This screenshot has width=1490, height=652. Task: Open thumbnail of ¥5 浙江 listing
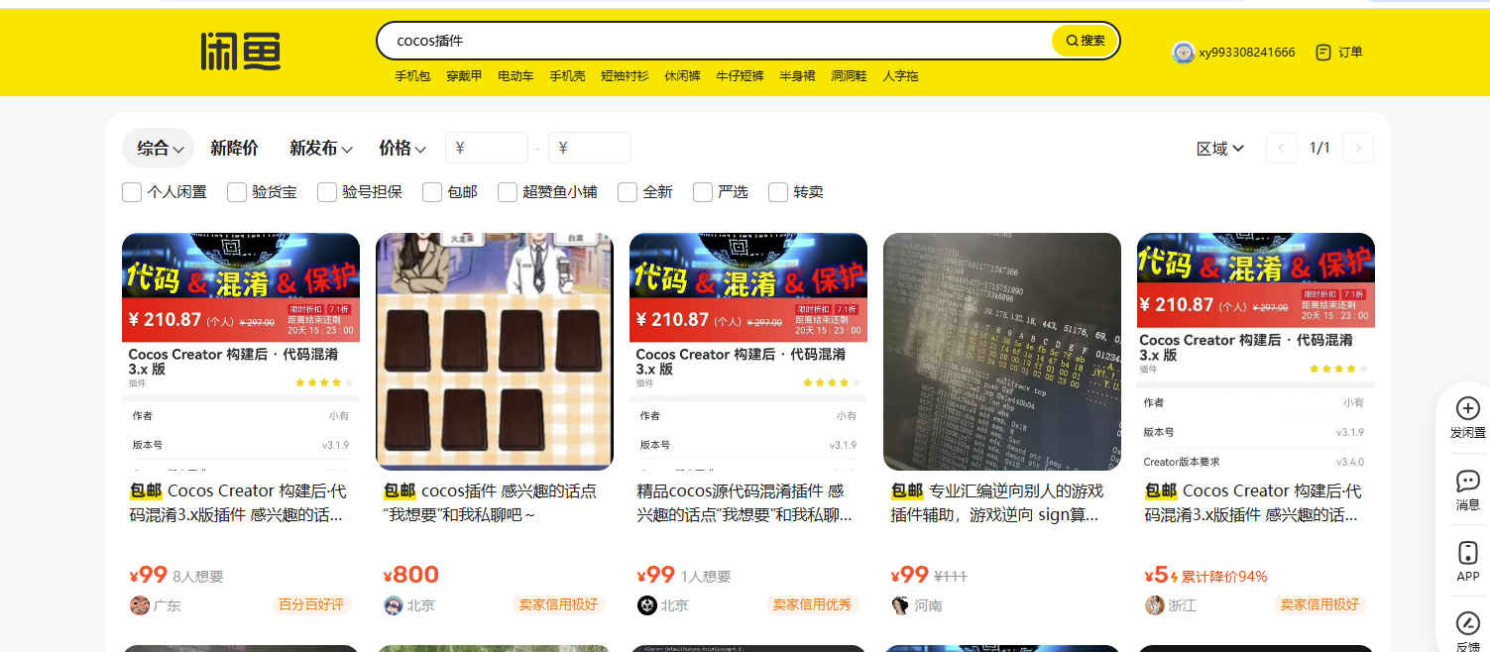tap(1256, 352)
